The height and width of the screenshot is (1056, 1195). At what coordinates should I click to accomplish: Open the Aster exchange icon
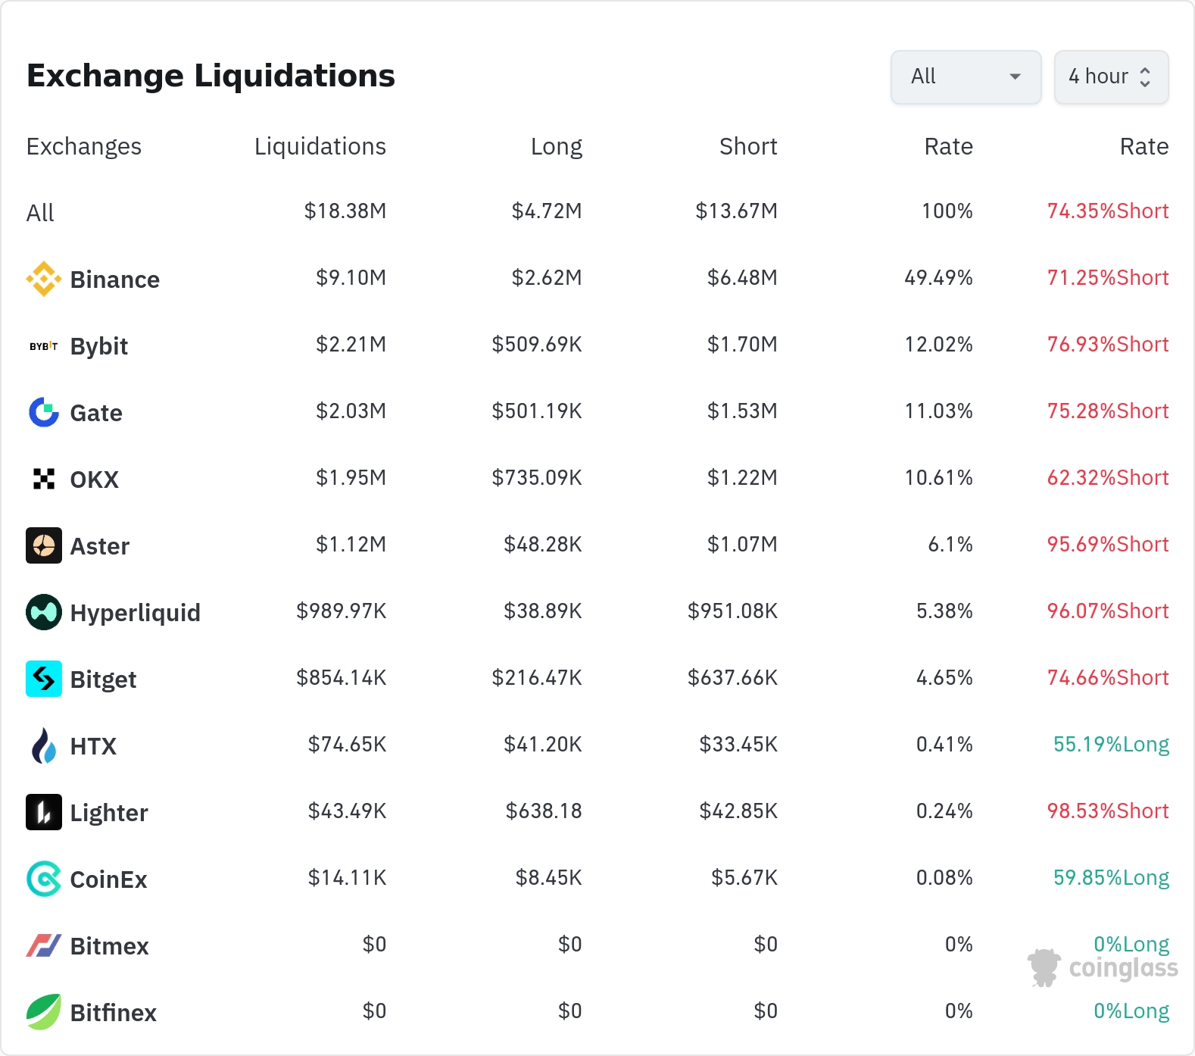click(x=44, y=545)
